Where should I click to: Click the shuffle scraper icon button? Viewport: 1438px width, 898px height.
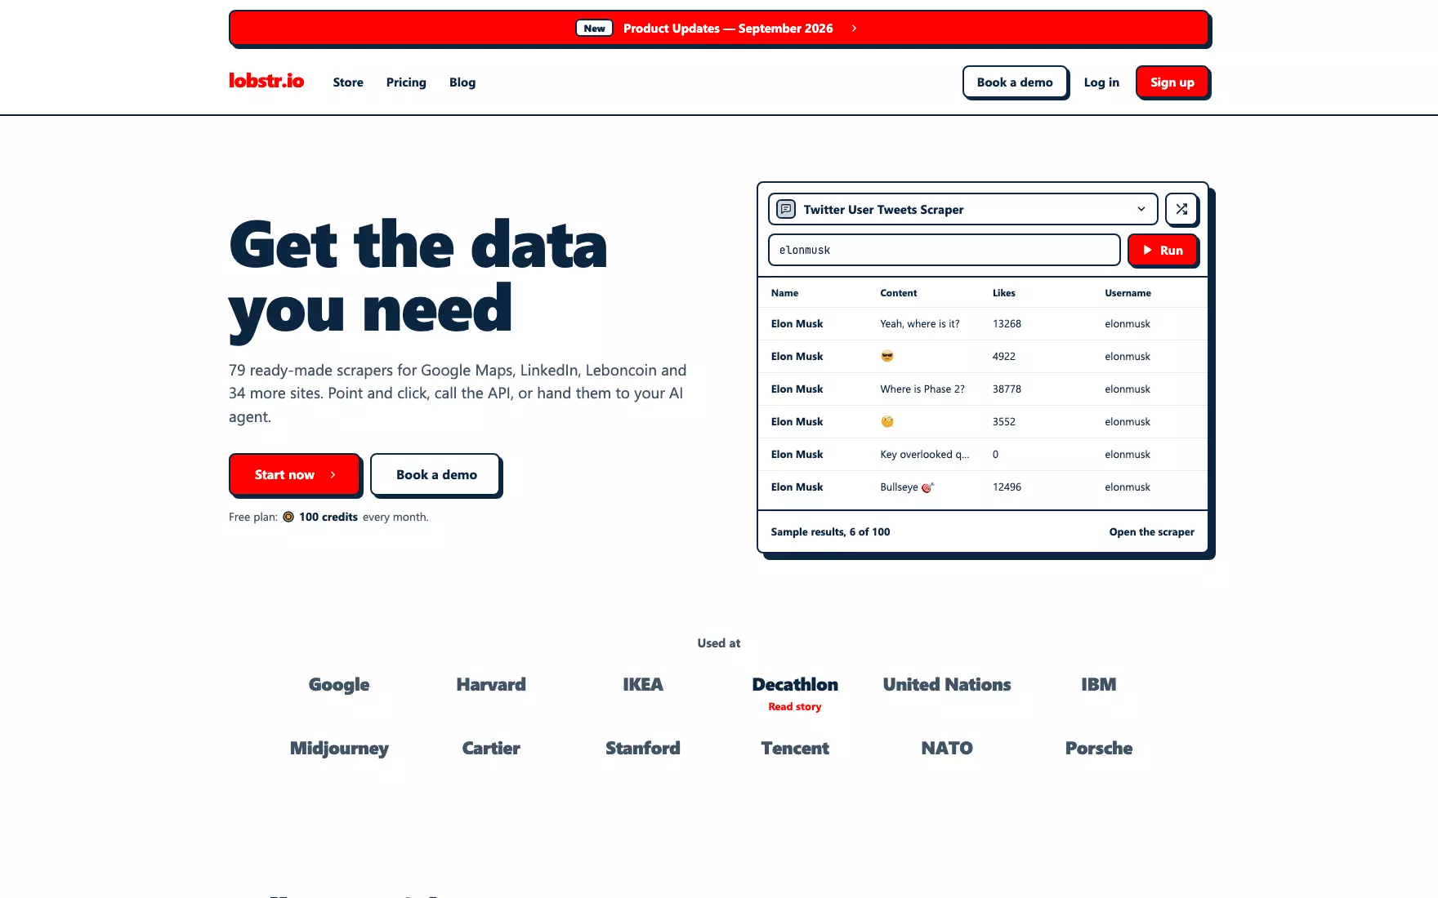1181,209
